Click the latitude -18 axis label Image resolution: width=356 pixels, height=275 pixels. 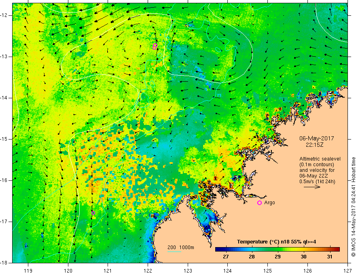point(4,263)
